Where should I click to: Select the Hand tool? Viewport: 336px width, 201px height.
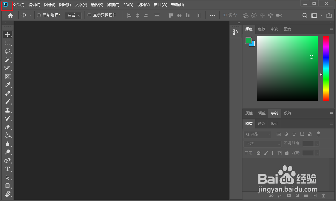(x=7, y=194)
